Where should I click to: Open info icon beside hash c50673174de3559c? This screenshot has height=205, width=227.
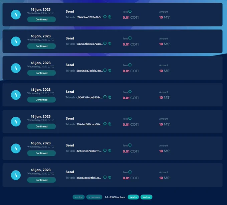pos(105,97)
